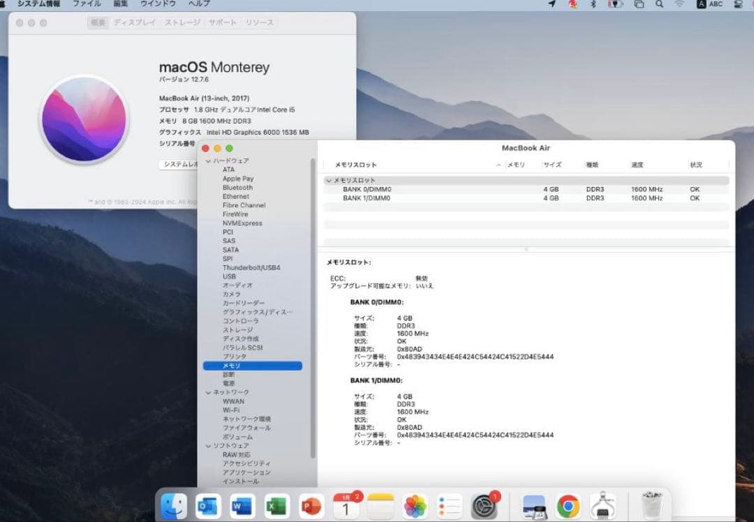Collapse the ソフトウェア section in sidebar

(208, 446)
